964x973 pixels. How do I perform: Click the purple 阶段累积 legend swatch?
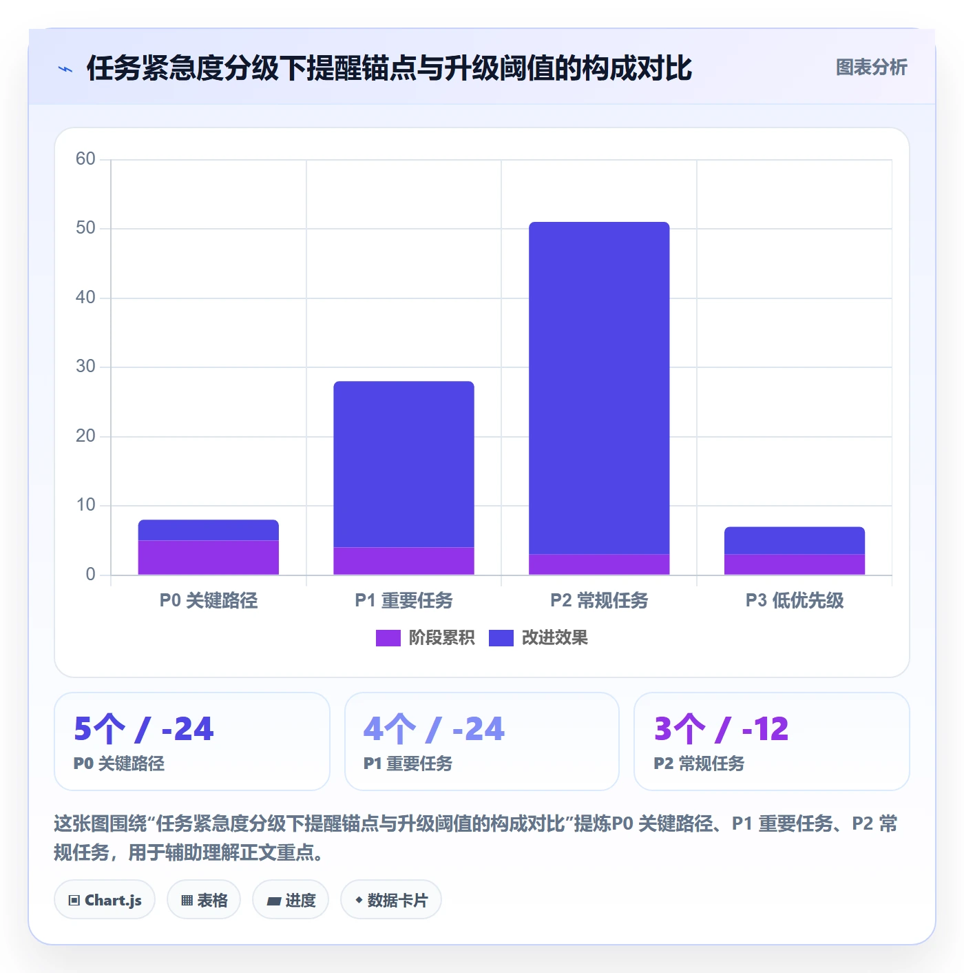pos(388,638)
